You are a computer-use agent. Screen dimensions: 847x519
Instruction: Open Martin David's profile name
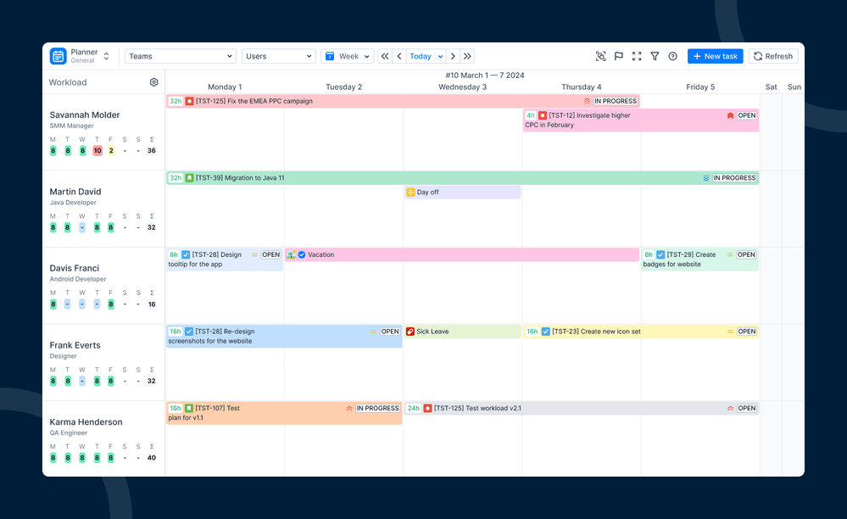(75, 192)
